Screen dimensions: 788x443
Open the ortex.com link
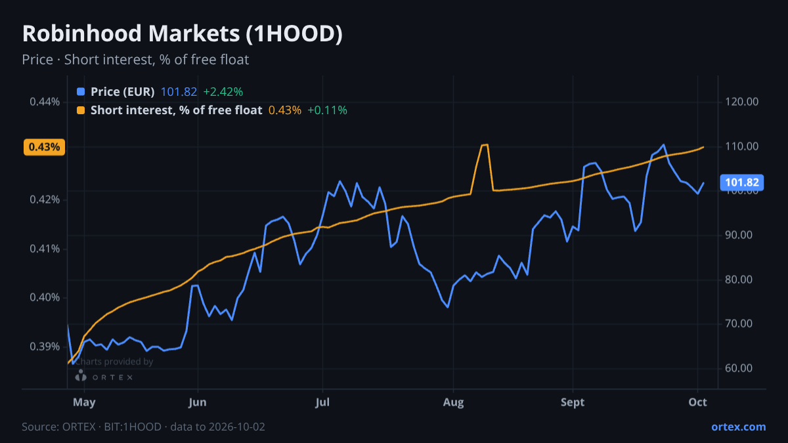739,427
